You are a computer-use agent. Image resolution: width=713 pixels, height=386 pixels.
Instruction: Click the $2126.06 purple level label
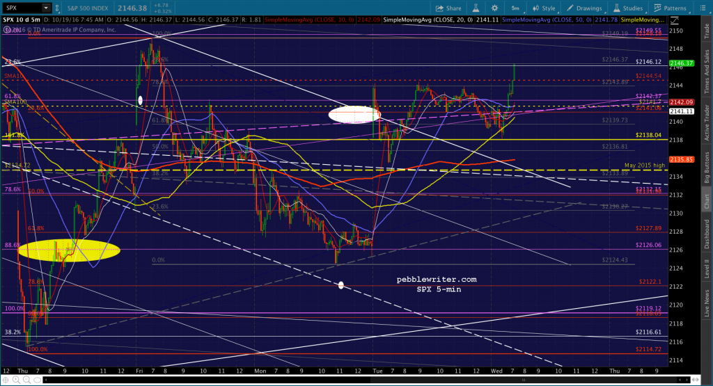point(648,246)
